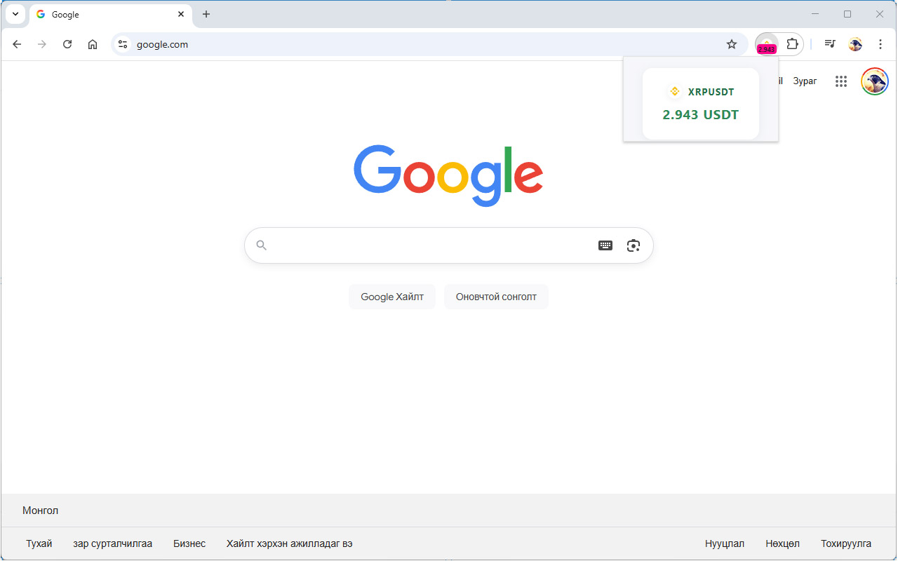This screenshot has width=898, height=561.
Task: Open the Бизнес footer link
Action: (189, 543)
